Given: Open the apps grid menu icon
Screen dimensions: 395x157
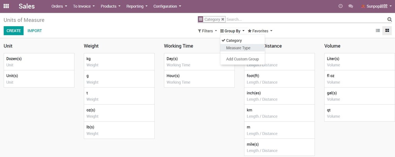Looking at the screenshot, I should [6, 6].
